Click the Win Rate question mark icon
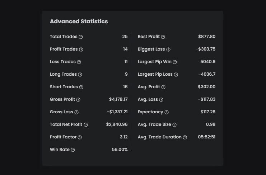The image size is (266, 175). pyautogui.click(x=73, y=150)
